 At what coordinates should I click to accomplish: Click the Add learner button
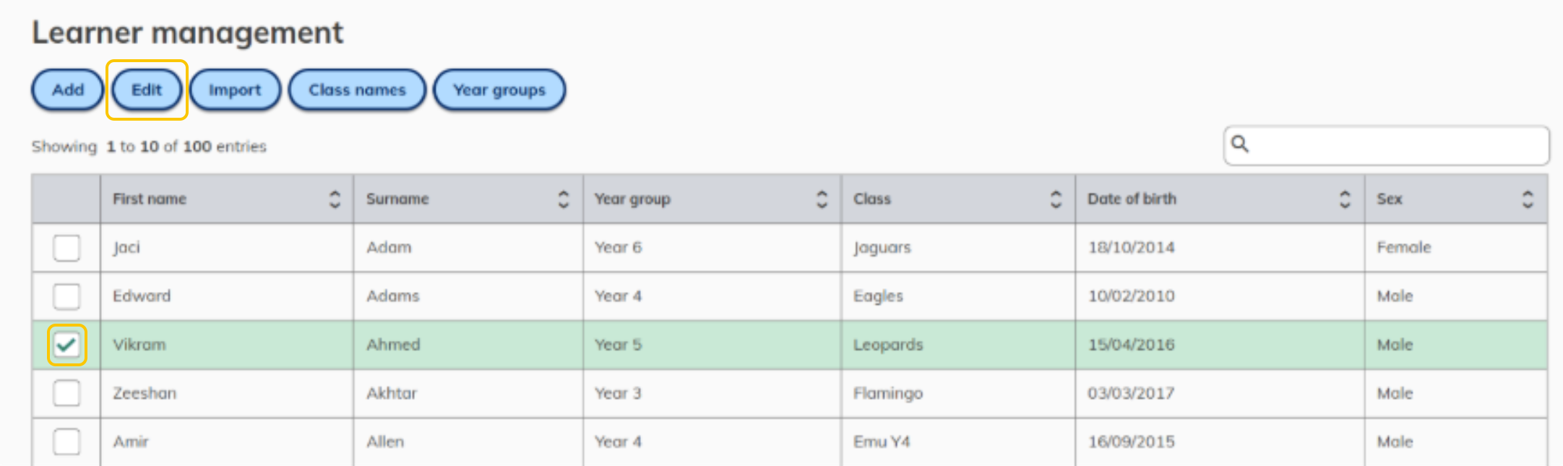(x=68, y=90)
